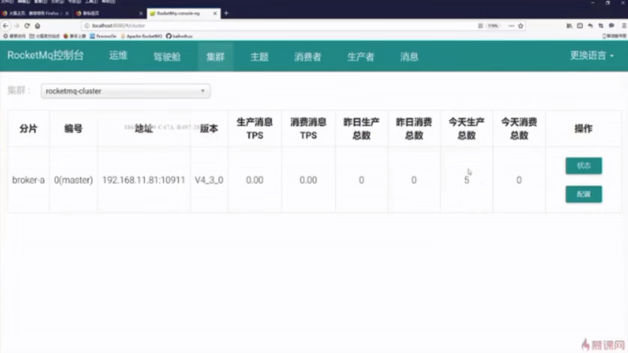Viewport: 628px width, 353px height.
Task: Open the 主题 topic navigation item
Action: click(x=259, y=56)
